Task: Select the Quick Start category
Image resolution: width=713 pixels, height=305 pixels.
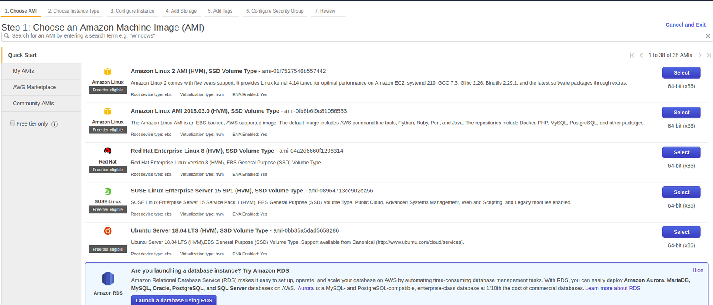Action: [x=41, y=55]
